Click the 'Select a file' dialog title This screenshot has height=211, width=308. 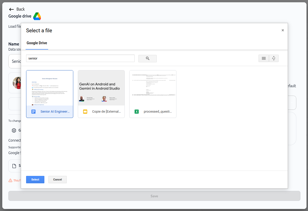39,31
